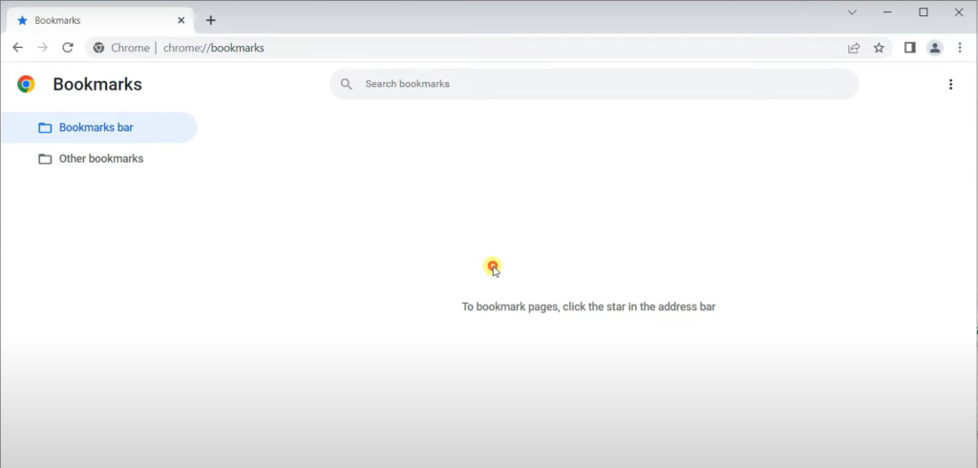Open Chrome's three-dot menu in toolbar
Screen dimensions: 978x468
pyautogui.click(x=960, y=48)
